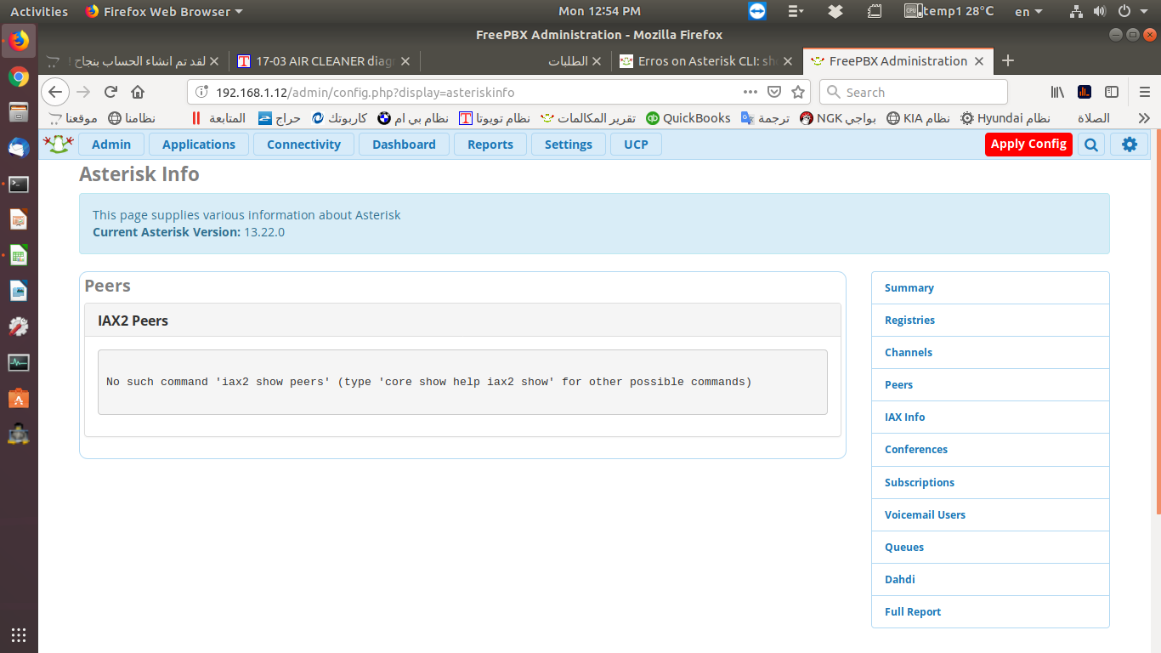Open a new tab with the plus button
Screen dimensions: 1161x653
pyautogui.click(x=1008, y=60)
